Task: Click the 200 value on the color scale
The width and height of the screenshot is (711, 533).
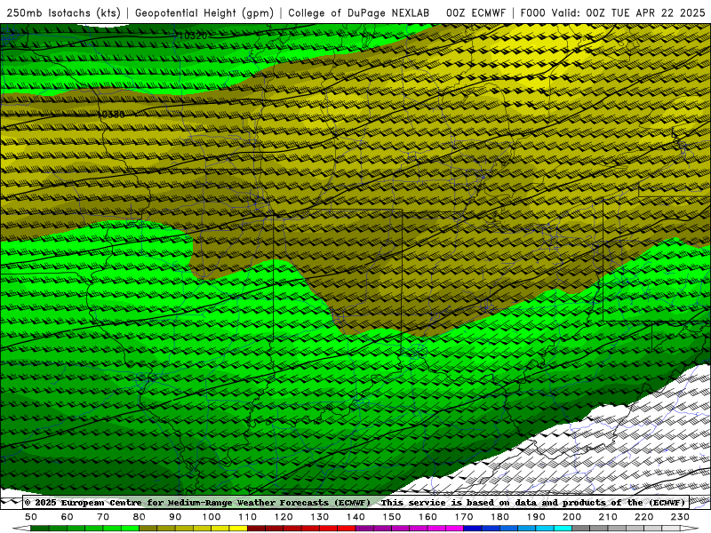Action: pyautogui.click(x=571, y=517)
